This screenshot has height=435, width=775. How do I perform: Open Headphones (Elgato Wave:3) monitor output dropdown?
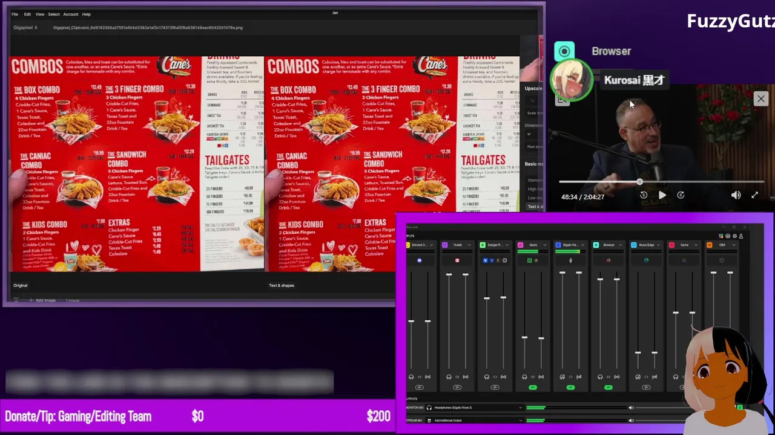click(x=475, y=408)
